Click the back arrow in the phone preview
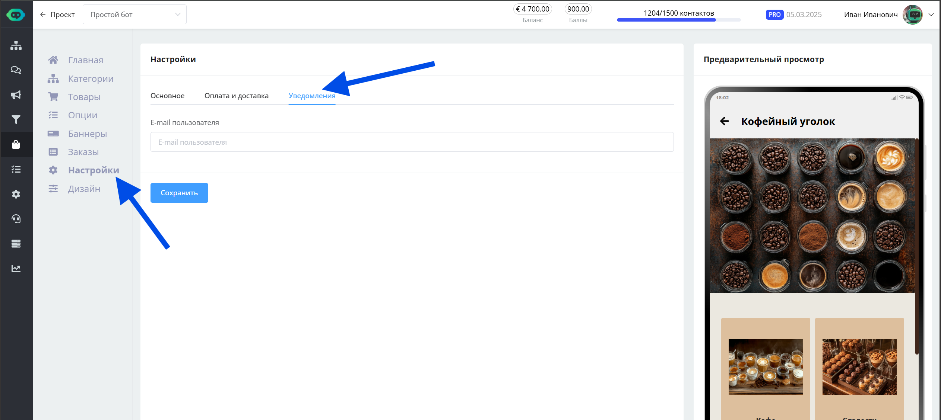941x420 pixels. (724, 121)
